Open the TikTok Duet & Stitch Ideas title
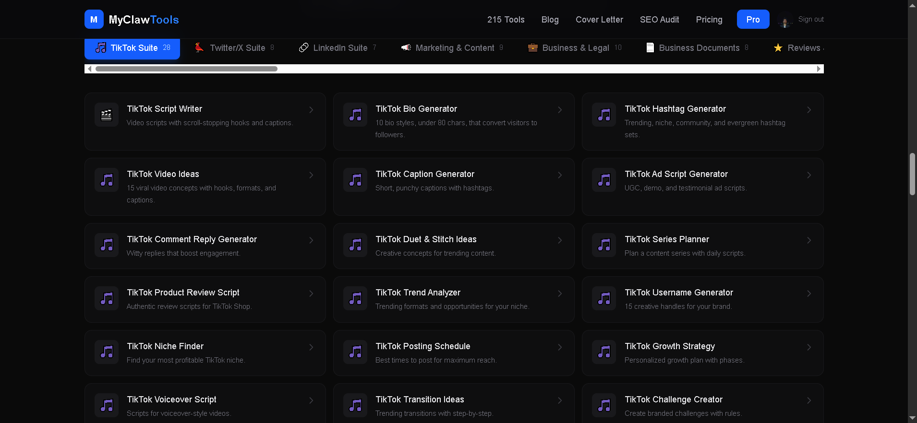 (426, 239)
